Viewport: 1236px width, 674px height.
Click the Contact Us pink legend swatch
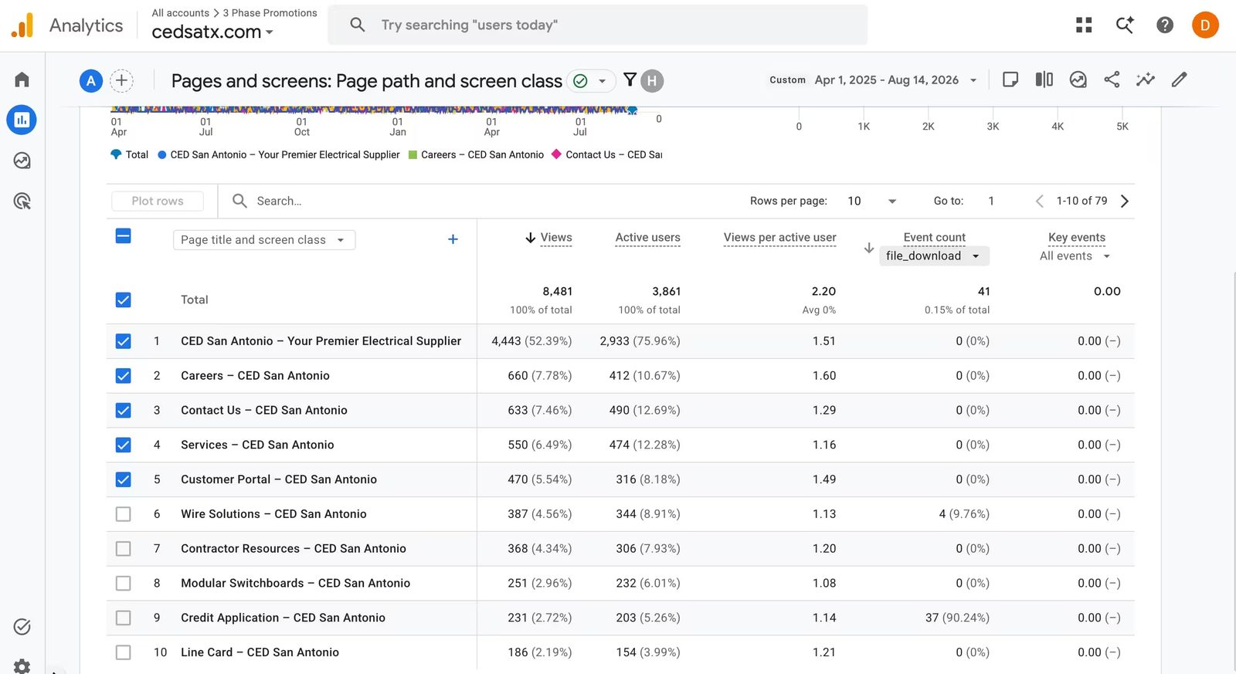(x=556, y=154)
